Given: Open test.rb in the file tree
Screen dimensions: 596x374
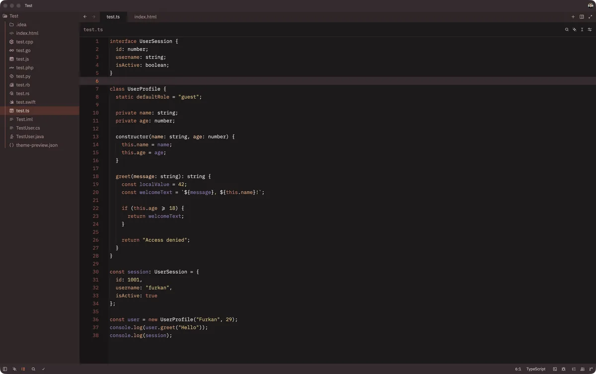Looking at the screenshot, I should 40,85.
